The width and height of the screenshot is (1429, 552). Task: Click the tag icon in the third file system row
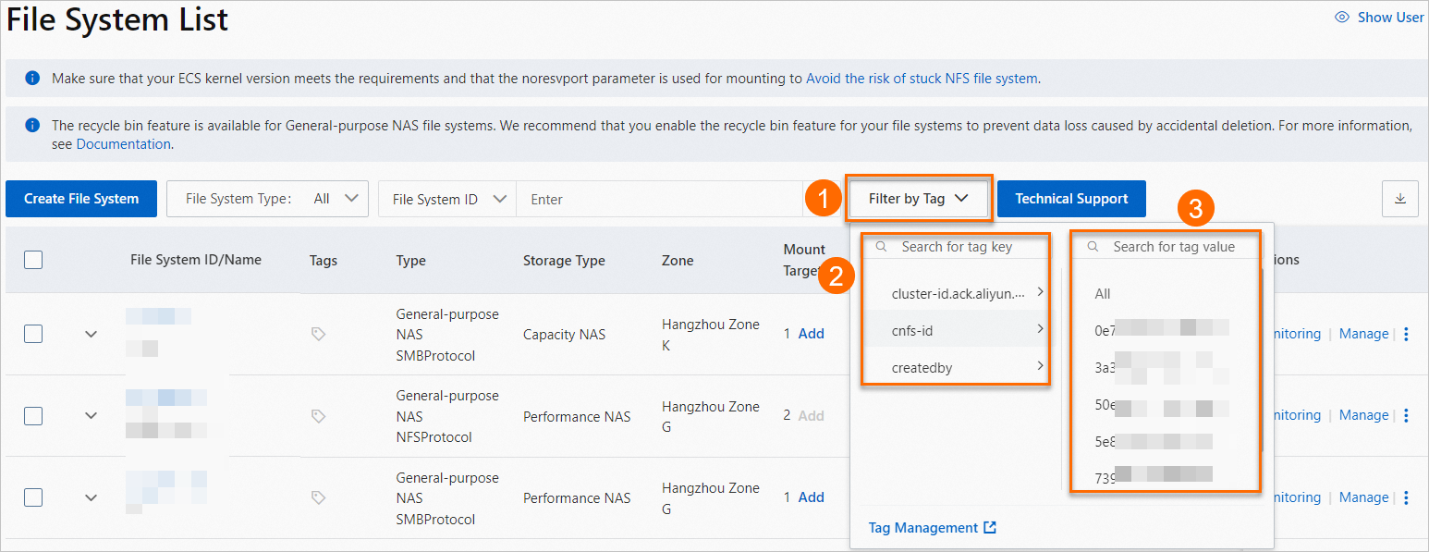coord(319,497)
